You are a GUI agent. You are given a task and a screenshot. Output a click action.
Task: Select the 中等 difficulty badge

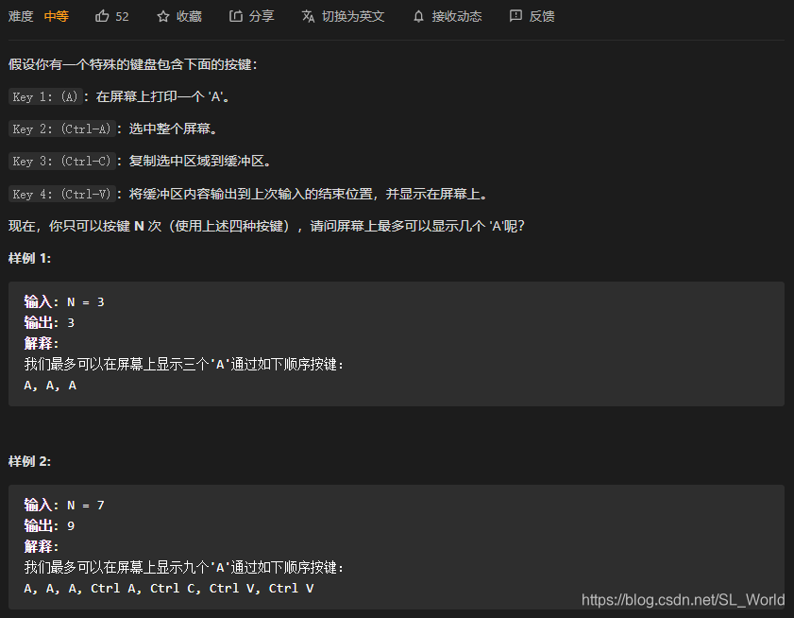[x=56, y=15]
